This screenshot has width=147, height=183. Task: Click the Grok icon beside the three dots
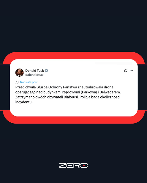point(126,71)
